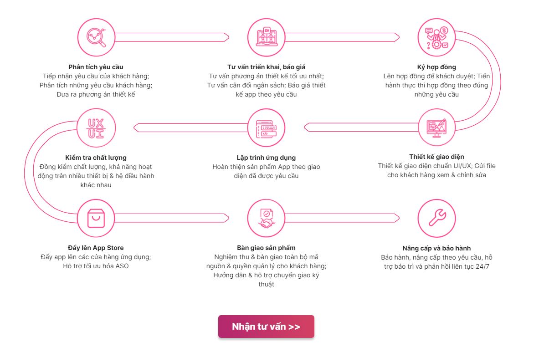Select the Phân tích yêu cầu heading
The image size is (544, 347).
click(x=96, y=67)
